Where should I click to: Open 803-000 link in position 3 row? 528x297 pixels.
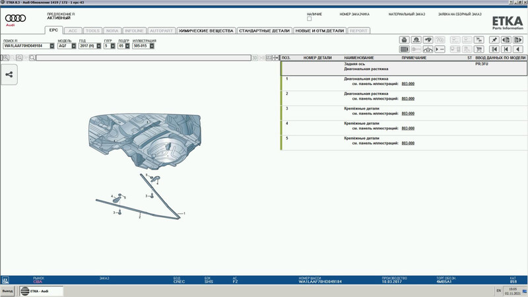click(408, 114)
